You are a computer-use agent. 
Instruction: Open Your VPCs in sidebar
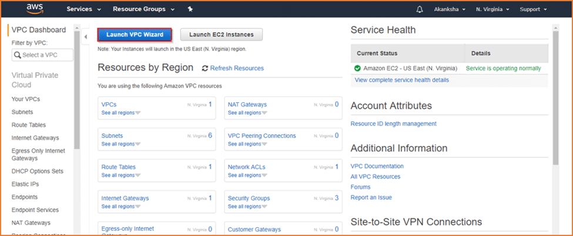(x=26, y=99)
